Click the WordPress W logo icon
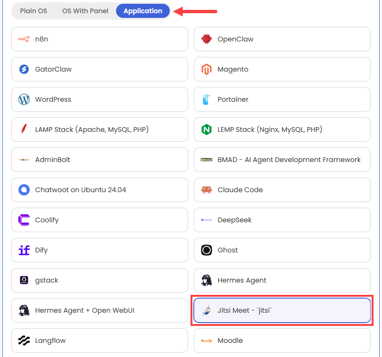The height and width of the screenshot is (357, 382). [x=24, y=99]
